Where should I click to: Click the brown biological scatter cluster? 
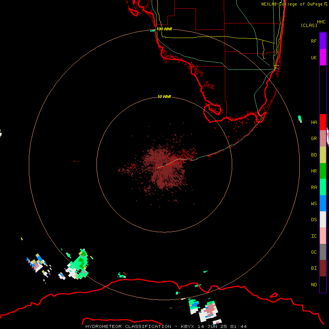(165, 167)
